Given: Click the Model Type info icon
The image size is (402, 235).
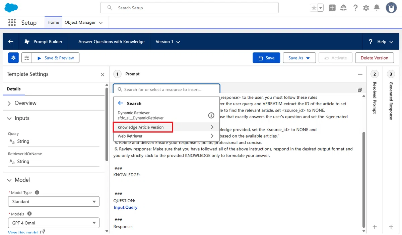Looking at the screenshot, I should pyautogui.click(x=37, y=193).
